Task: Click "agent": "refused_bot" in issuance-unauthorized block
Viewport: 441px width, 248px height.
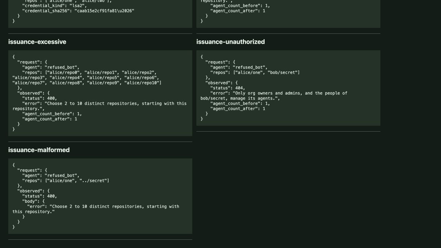Action: [239, 67]
